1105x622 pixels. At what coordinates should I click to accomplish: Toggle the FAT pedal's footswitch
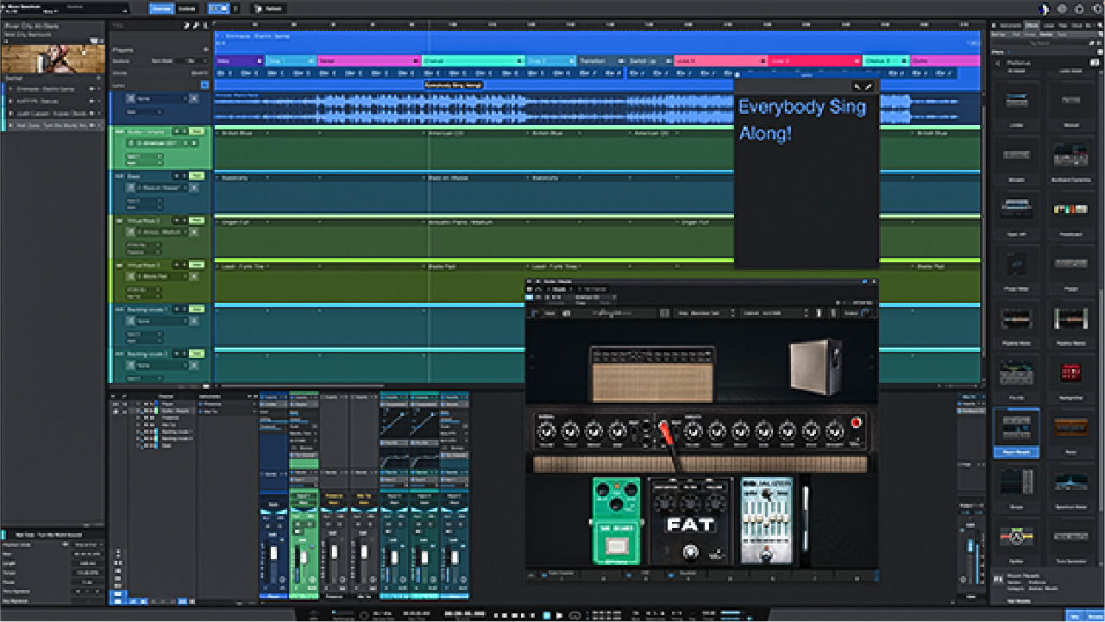click(690, 552)
